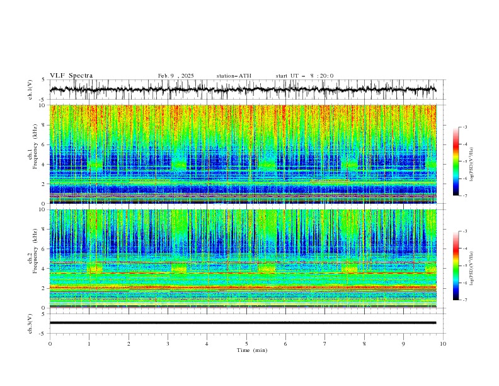Click the ch.1 "Frequency (kHz)" axis label
This screenshot has width=499, height=386.
point(35,147)
